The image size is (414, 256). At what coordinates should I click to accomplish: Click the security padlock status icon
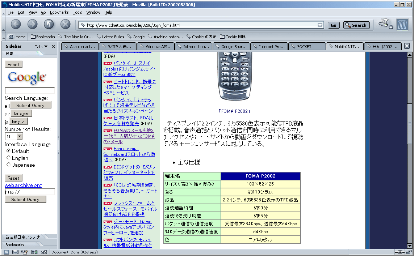tap(409, 252)
